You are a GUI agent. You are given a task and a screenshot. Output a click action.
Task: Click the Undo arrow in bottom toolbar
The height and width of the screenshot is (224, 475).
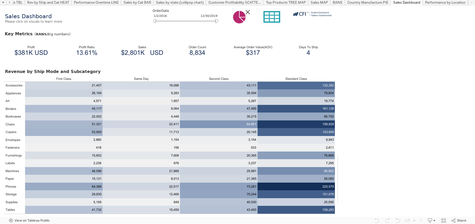377,221
